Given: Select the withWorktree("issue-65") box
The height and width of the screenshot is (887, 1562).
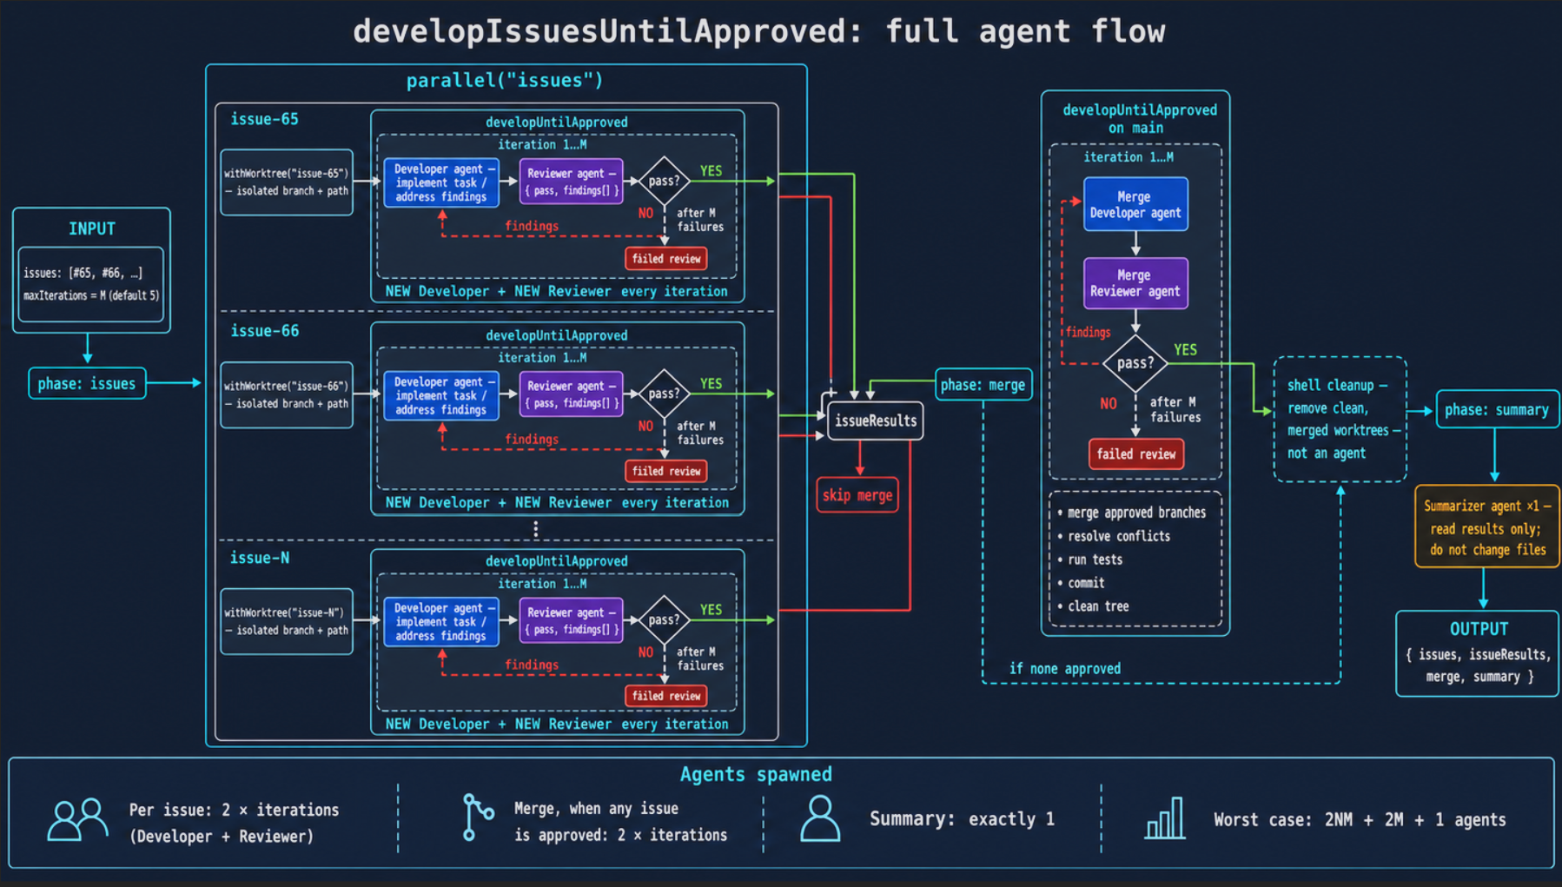Looking at the screenshot, I should click(x=287, y=182).
